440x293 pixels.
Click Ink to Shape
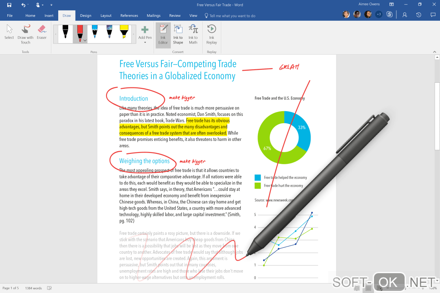178,35
